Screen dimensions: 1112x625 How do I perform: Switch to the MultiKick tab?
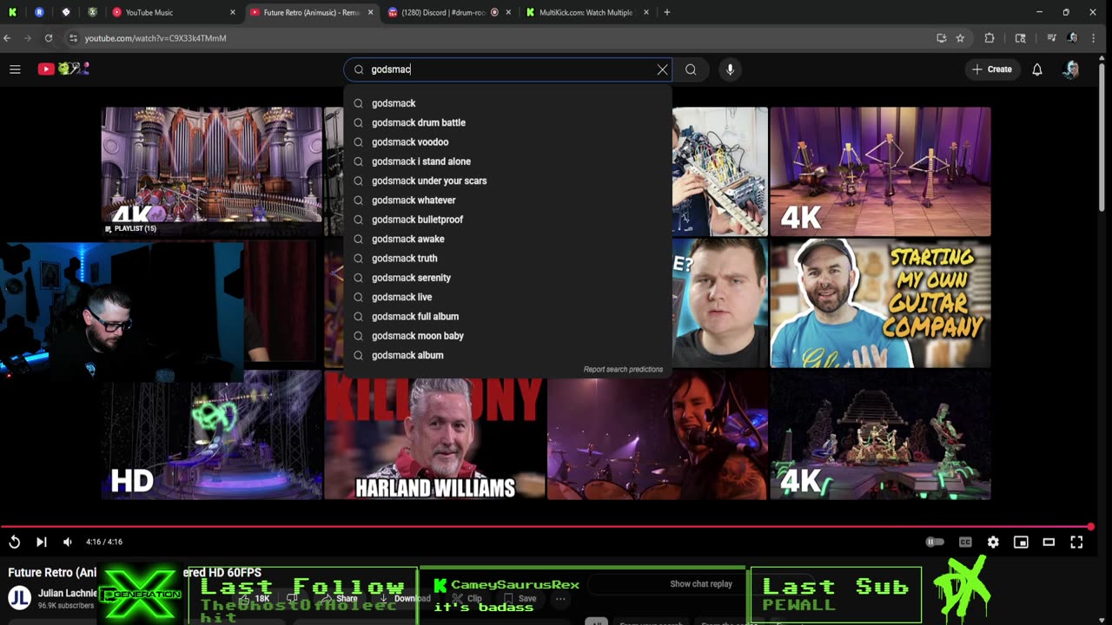tap(586, 12)
